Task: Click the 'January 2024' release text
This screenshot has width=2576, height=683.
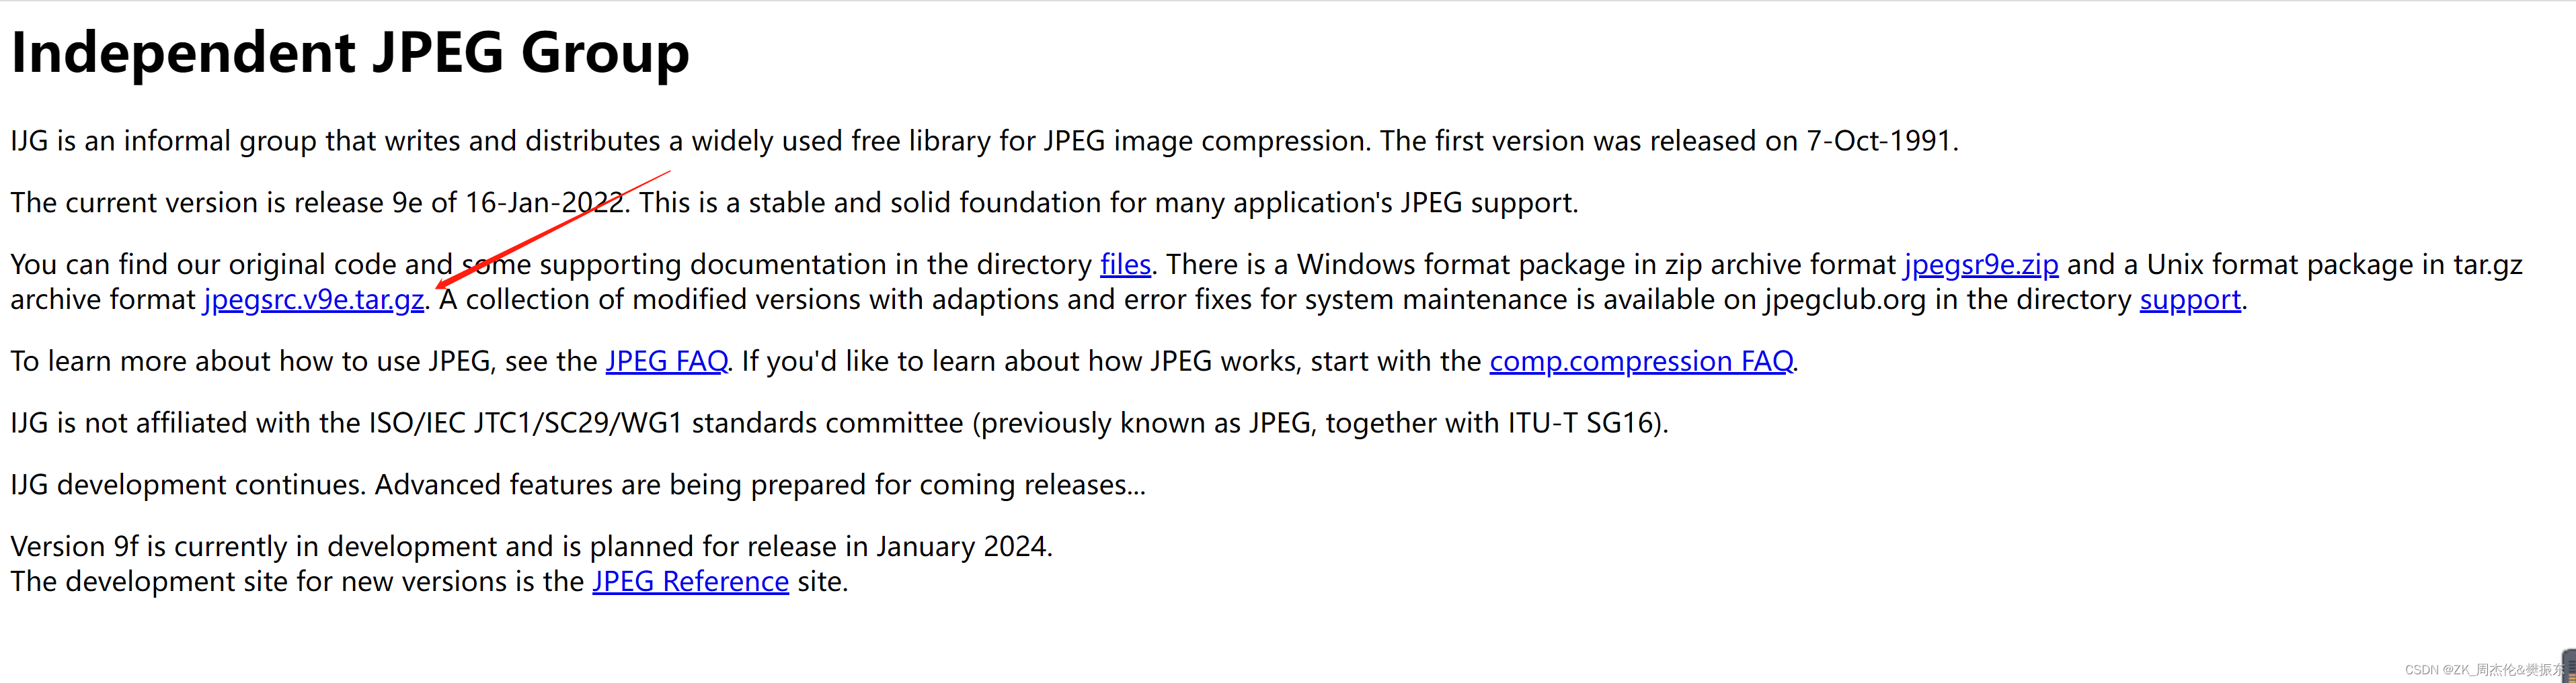Action: (961, 546)
